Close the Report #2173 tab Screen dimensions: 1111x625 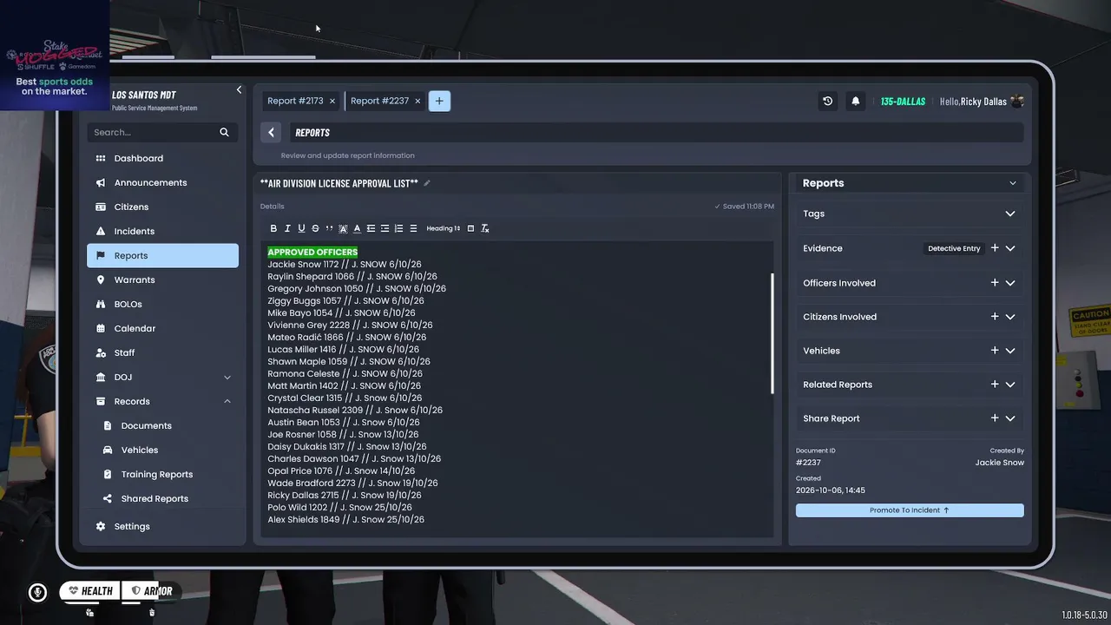point(332,101)
